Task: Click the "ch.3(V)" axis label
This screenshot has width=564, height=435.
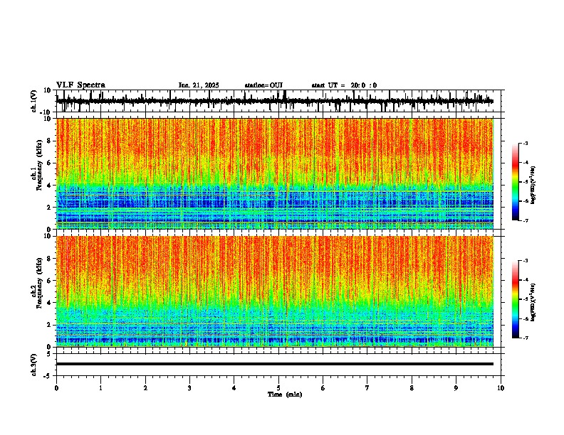Action: 34,365
